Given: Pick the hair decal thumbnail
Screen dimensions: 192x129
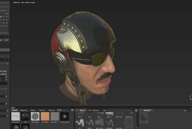Looking at the screenshot, I should point(25,116).
